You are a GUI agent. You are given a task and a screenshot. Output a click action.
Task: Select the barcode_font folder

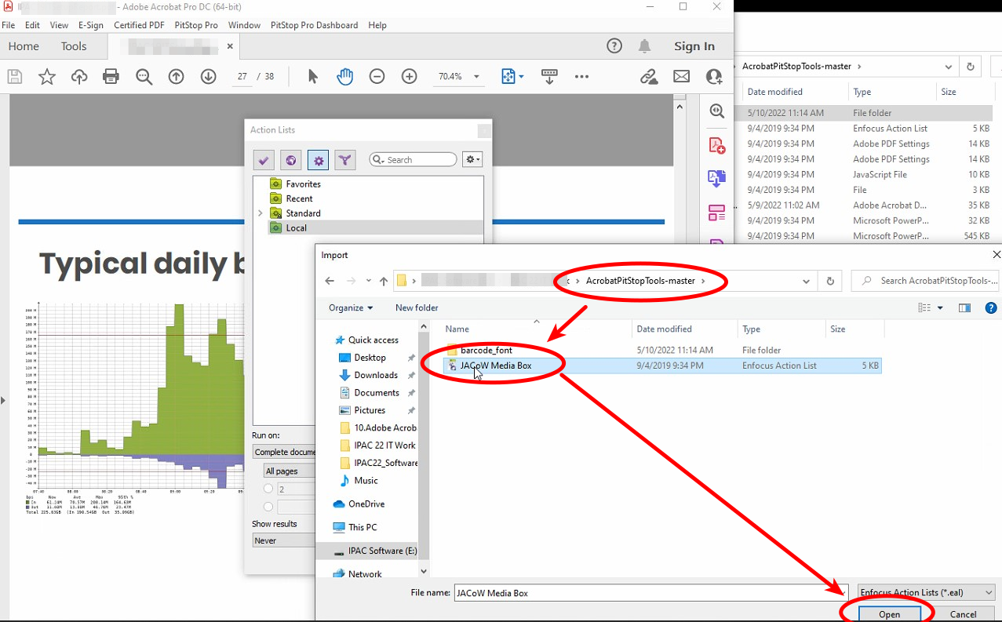486,350
